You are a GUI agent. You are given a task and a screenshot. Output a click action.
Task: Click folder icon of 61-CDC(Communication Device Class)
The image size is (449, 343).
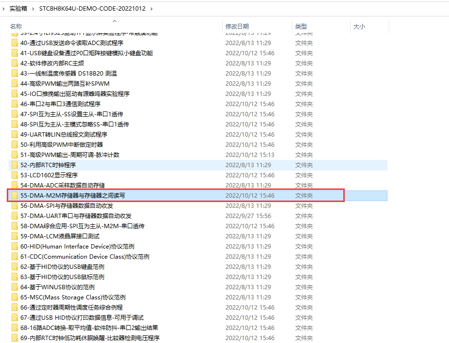(x=15, y=257)
